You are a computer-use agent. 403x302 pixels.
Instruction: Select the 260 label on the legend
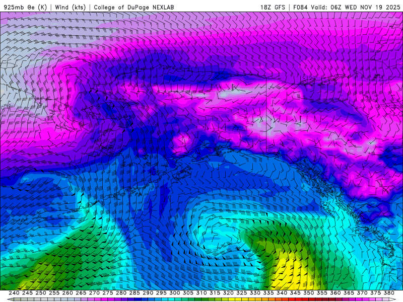point(68,293)
